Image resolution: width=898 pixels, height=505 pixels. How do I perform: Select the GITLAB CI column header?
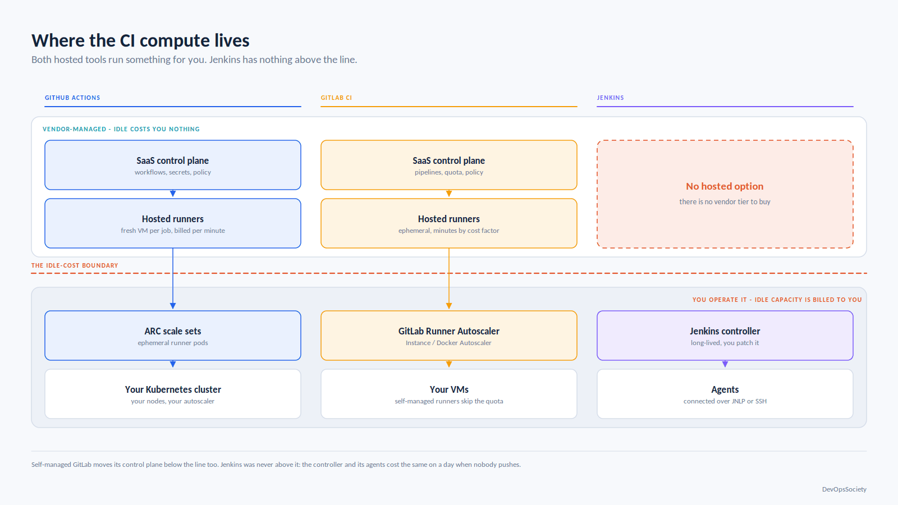tap(336, 98)
